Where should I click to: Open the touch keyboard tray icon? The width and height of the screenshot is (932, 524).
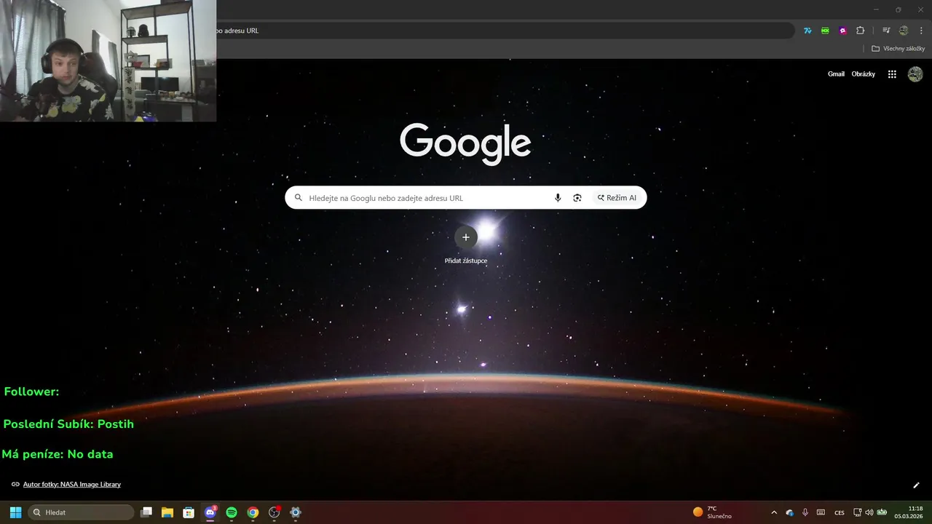pos(821,512)
